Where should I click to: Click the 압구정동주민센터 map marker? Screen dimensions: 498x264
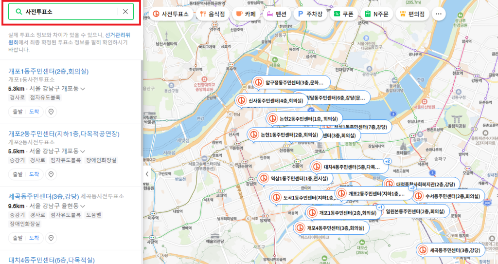pos(291,83)
